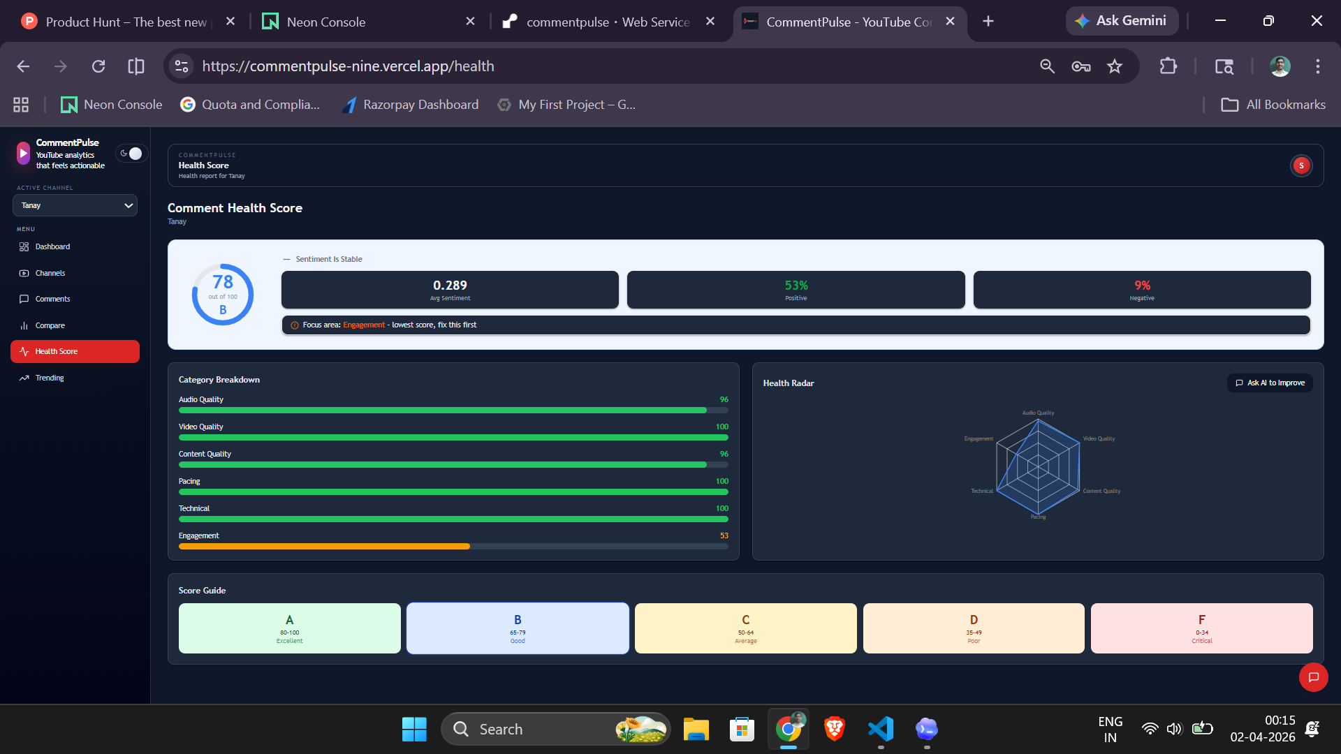Open Visual Studio Code from taskbar
This screenshot has height=754, width=1341.
(880, 729)
